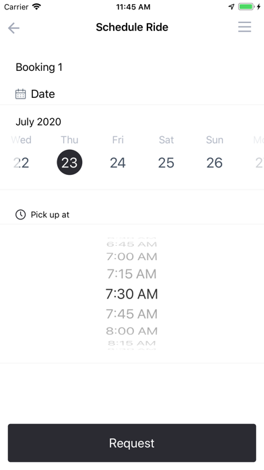Select Wednesday 22 in the date strip

pyautogui.click(x=22, y=163)
